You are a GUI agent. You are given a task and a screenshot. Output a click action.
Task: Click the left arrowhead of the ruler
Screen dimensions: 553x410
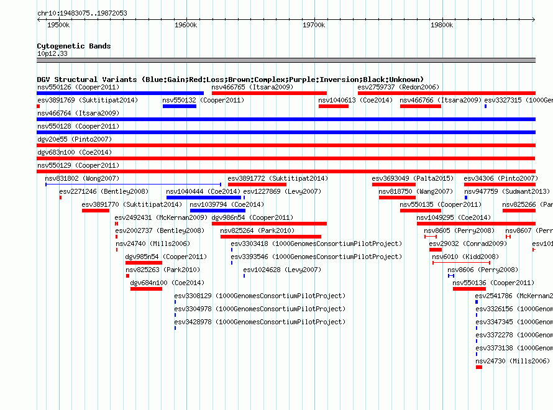coord(39,19)
